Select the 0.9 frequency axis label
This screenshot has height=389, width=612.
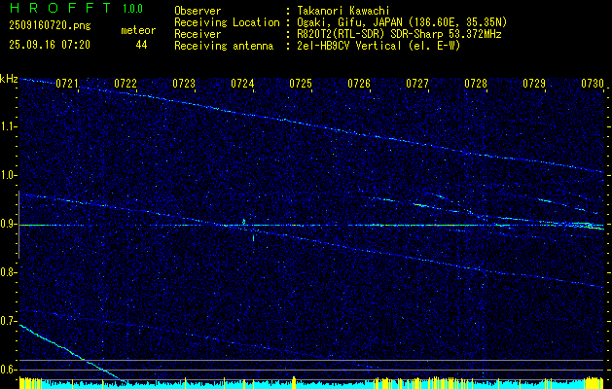(x=9, y=224)
